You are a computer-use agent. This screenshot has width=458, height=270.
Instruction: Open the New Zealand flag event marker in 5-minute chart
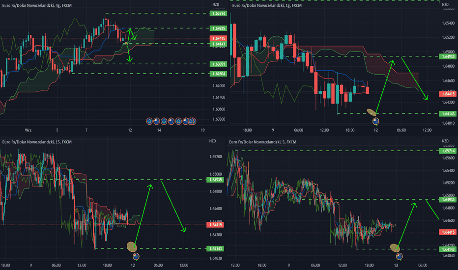(400, 257)
